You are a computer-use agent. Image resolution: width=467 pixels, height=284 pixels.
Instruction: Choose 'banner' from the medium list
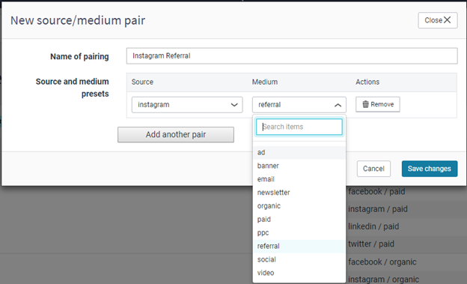(x=299, y=166)
